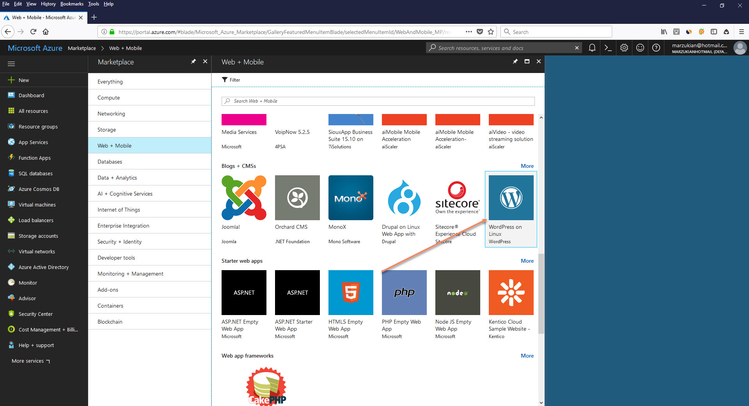Bookmark this page with the star icon

(x=491, y=32)
